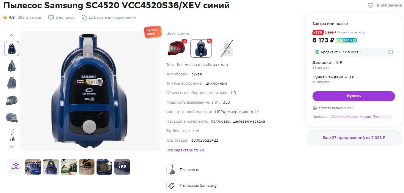Screen dimensions: 404x193
Task: Open the questions speech bubble icon
Action: pyautogui.click(x=51, y=18)
